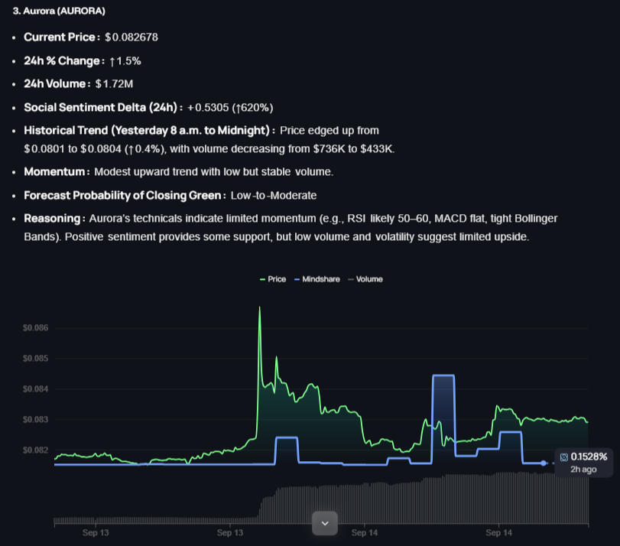Click the current price value $0.082678
The width and height of the screenshot is (620, 546).
(131, 37)
